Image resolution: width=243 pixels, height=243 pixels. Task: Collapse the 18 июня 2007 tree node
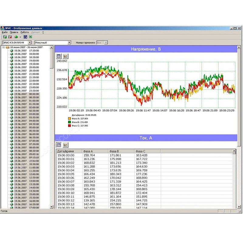pos(3,47)
